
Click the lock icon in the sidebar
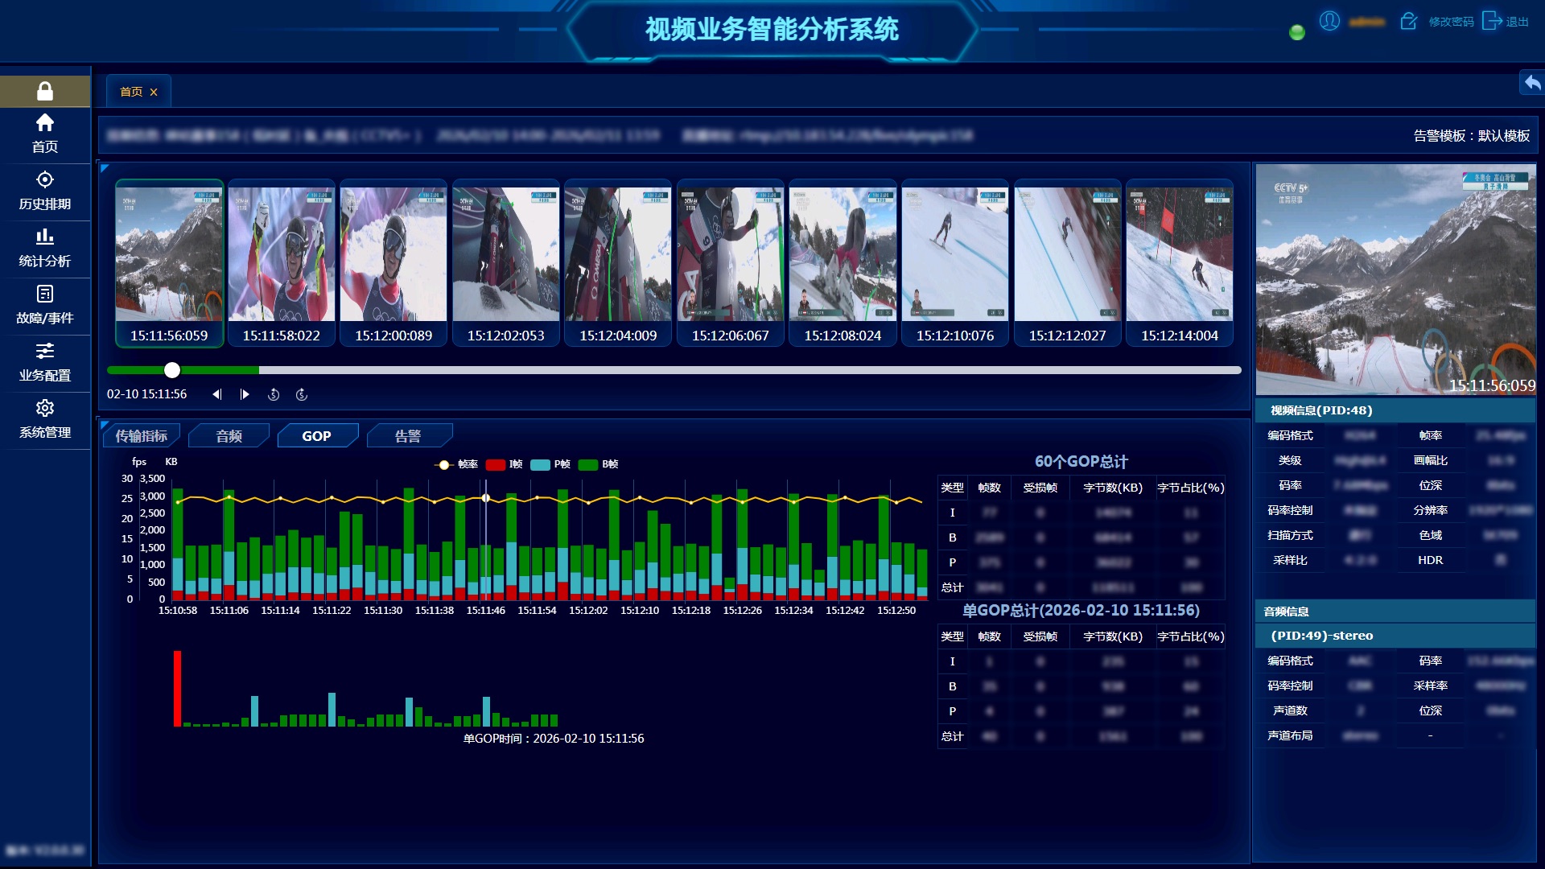coord(45,91)
